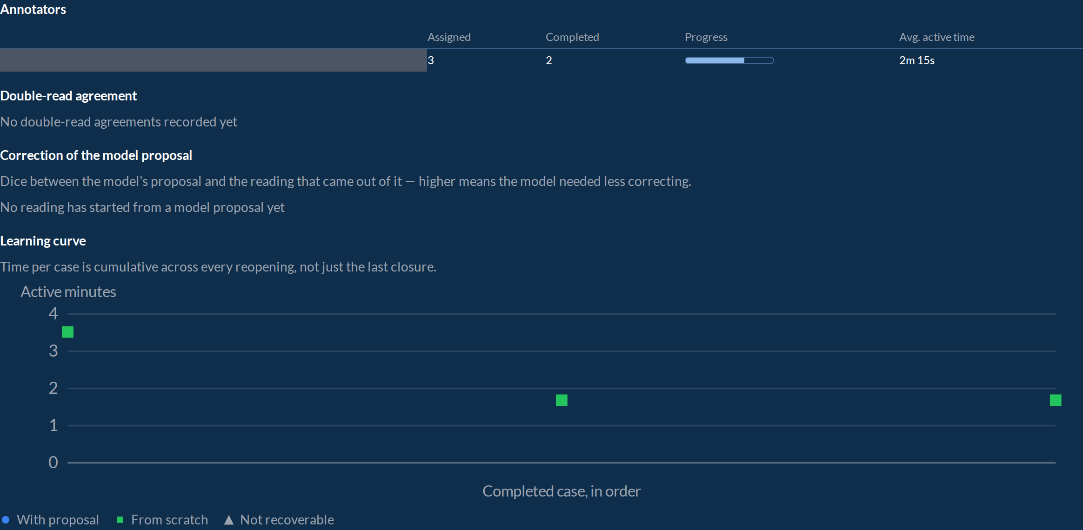
Task: Click the green From scratch legend square
Action: point(120,520)
